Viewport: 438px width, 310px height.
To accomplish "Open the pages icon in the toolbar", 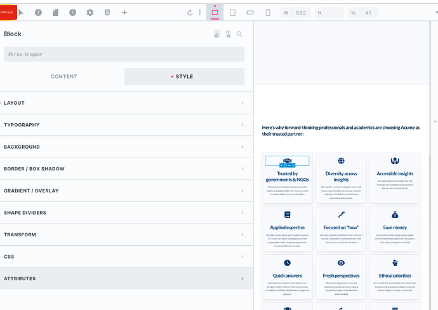I will [56, 12].
